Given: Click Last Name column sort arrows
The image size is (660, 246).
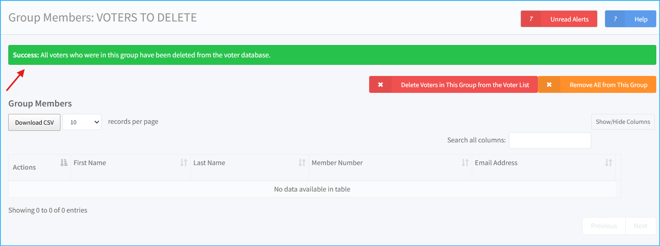Looking at the screenshot, I should (x=302, y=163).
